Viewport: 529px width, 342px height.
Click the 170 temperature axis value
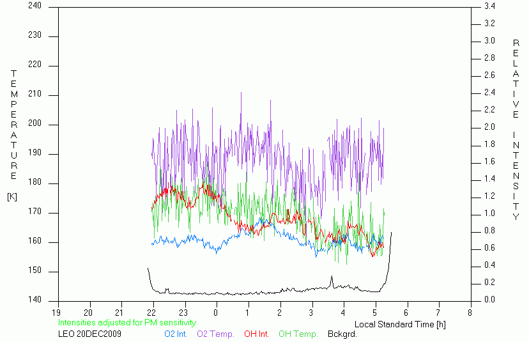[x=34, y=212]
